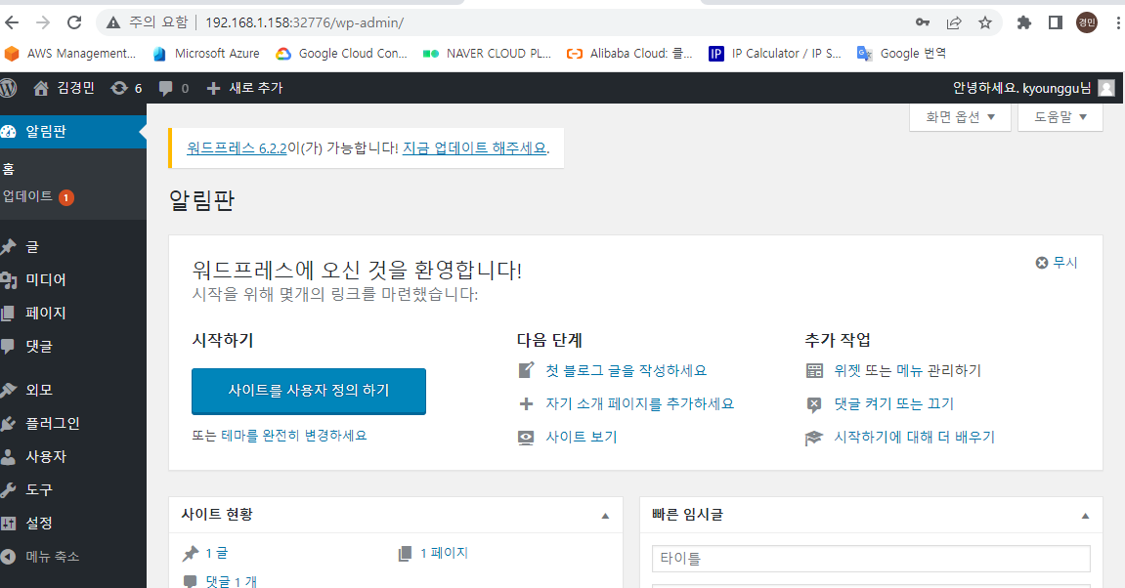Viewport: 1125px width, 588px height.
Task: Open 홈 submenu item
Action: click(x=9, y=169)
